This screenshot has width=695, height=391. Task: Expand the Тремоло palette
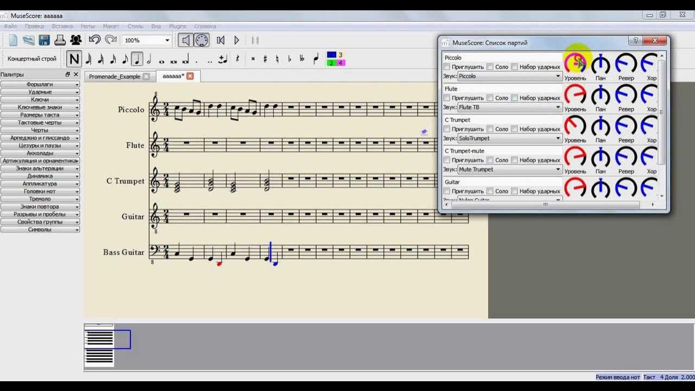tap(40, 199)
